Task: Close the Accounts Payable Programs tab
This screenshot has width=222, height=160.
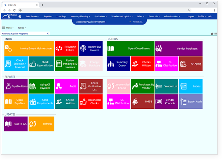Action: (47, 33)
